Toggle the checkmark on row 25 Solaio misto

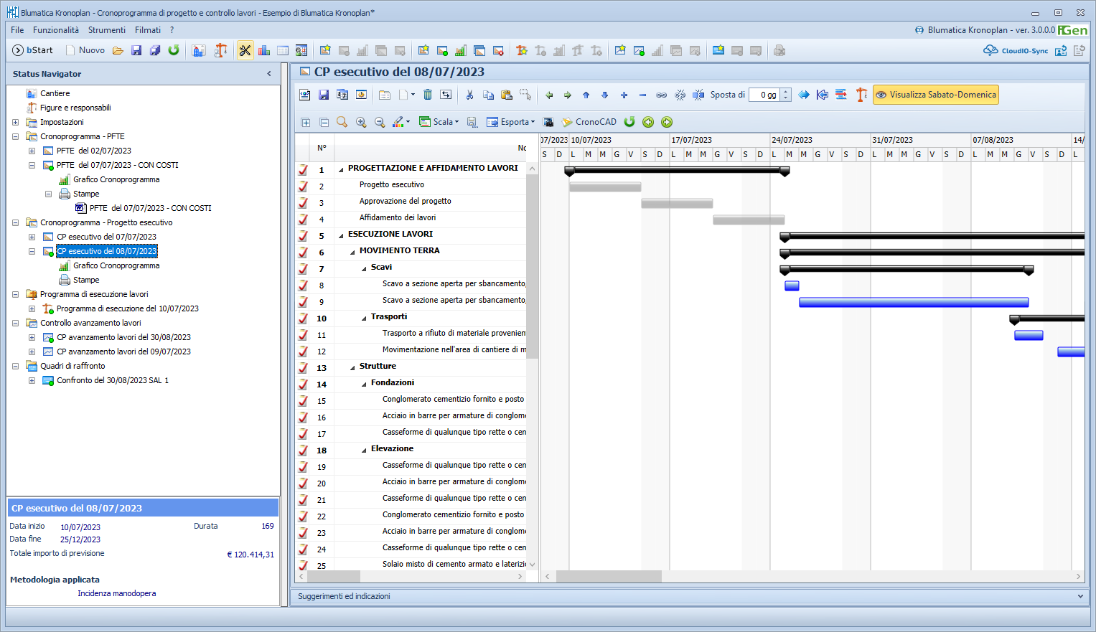click(x=303, y=565)
